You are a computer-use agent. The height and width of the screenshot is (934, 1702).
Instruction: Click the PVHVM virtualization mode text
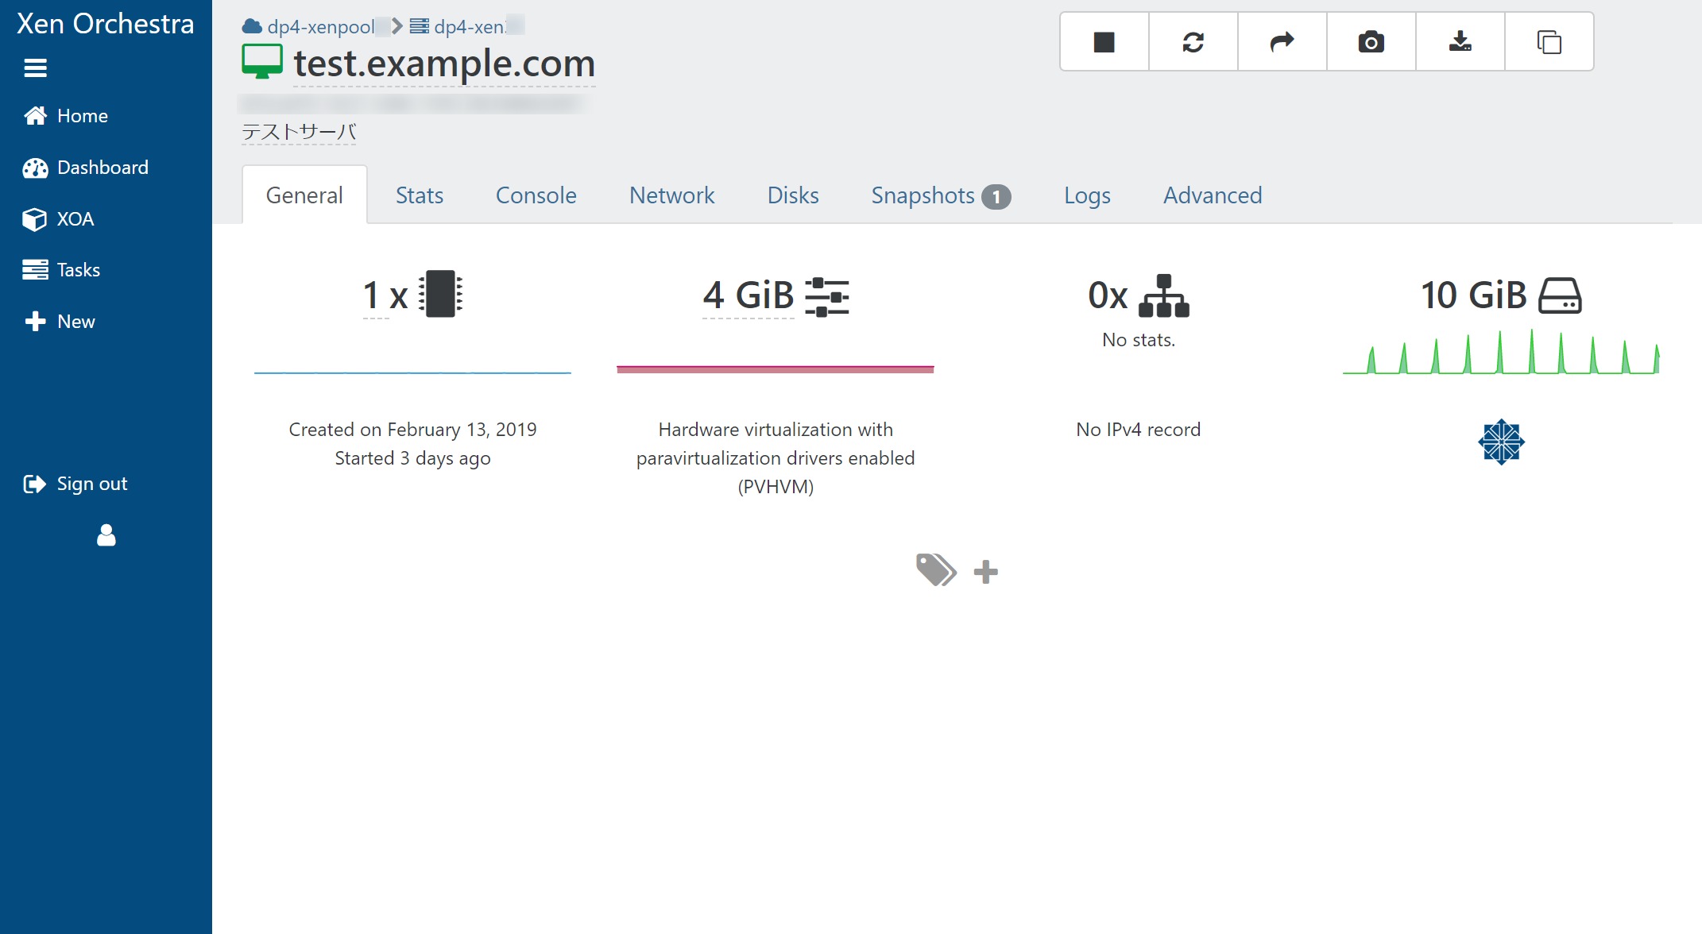pos(776,458)
